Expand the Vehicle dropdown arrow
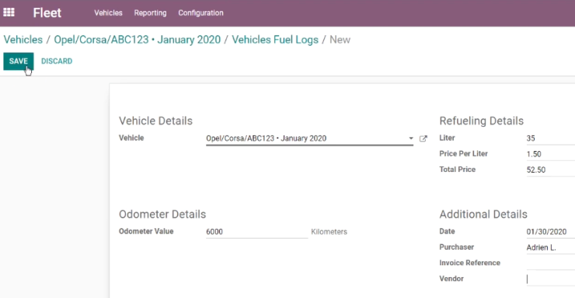 point(411,138)
